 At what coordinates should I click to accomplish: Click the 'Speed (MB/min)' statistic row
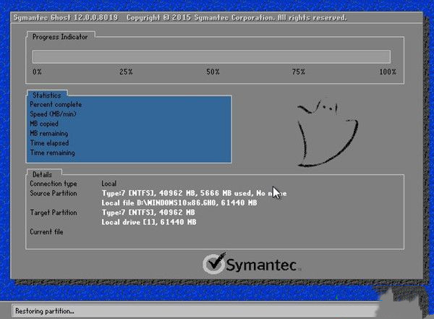click(x=53, y=114)
